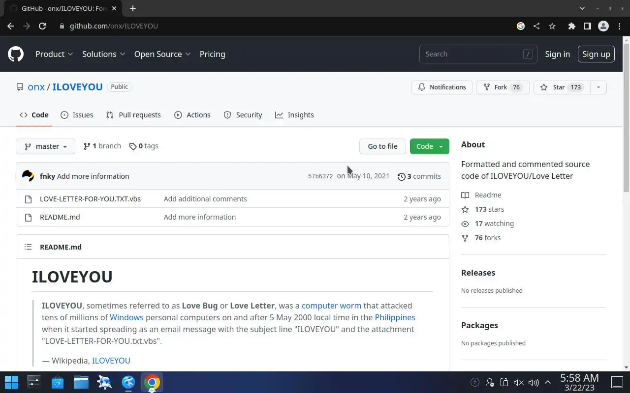The height and width of the screenshot is (393, 630).
Task: Expand the Solutions menu
Action: point(103,54)
